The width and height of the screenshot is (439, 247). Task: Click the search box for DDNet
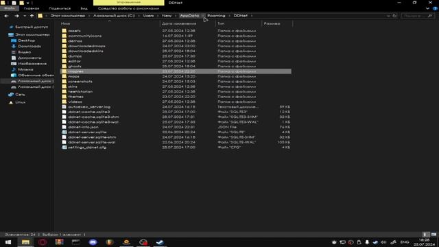click(x=417, y=16)
